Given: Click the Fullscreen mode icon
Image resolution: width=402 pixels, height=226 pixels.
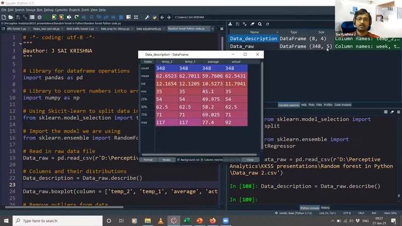Looking at the screenshot, I should (136, 17).
